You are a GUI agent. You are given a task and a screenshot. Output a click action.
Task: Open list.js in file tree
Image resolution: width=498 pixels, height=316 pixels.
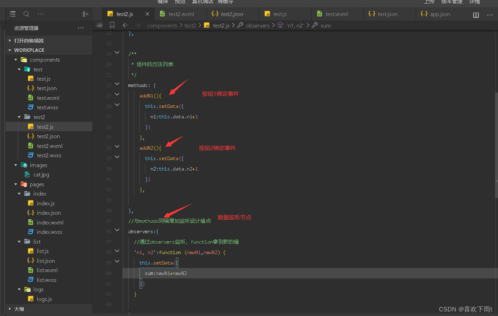click(49, 251)
